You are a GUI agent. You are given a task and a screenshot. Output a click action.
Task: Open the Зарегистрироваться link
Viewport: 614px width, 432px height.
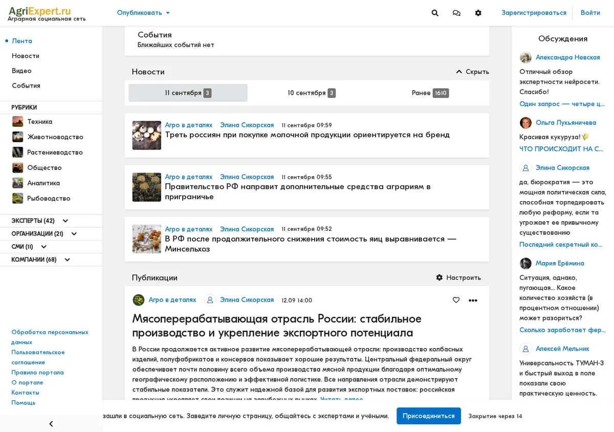[534, 13]
